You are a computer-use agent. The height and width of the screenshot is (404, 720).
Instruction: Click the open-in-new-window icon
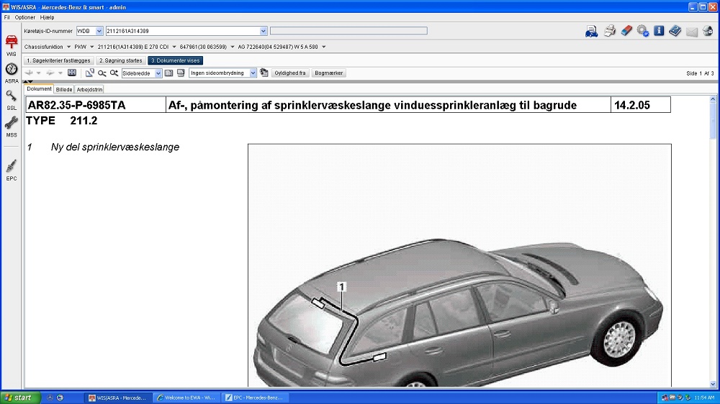pyautogui.click(x=89, y=73)
